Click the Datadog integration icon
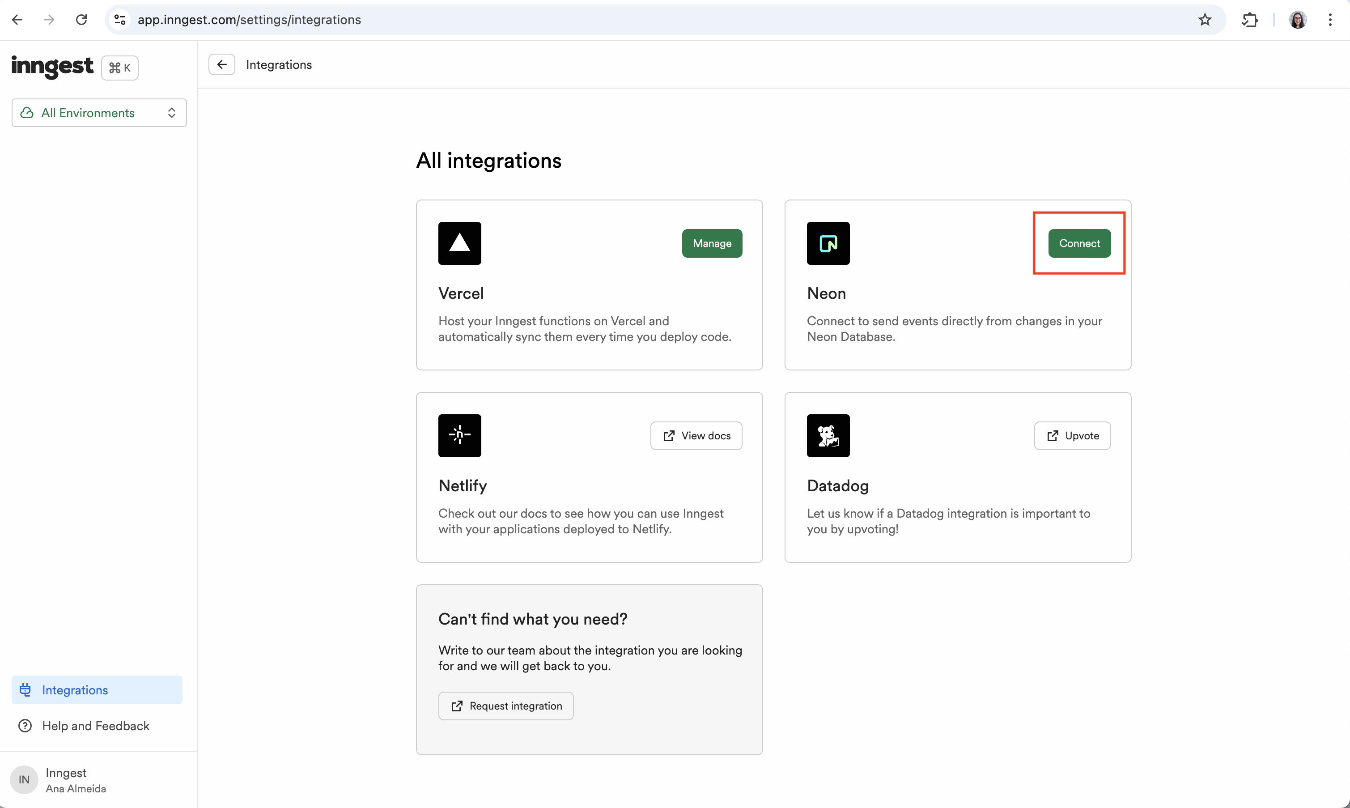Image resolution: width=1350 pixels, height=808 pixels. point(828,435)
